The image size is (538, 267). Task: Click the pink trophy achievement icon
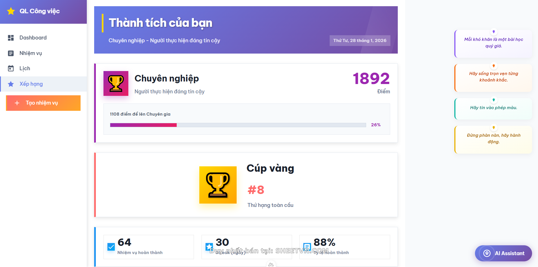116,83
